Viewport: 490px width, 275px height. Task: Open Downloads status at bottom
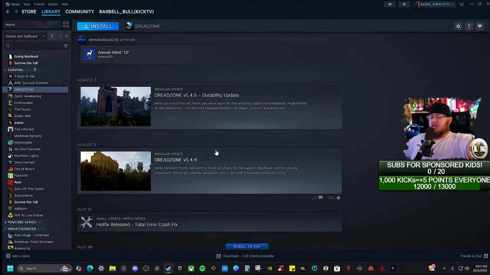245,256
